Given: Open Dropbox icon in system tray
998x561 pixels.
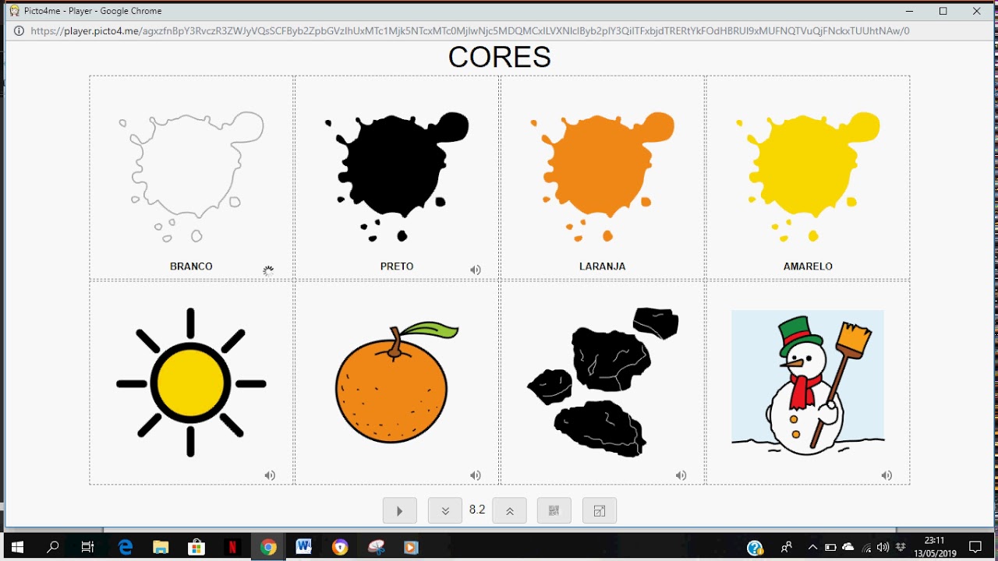Looking at the screenshot, I should point(901,547).
